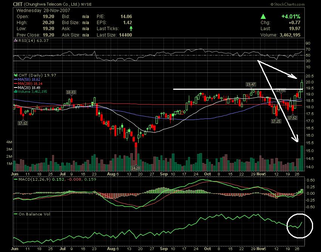Click the Prev Close label
The image size is (321, 252).
point(28,35)
